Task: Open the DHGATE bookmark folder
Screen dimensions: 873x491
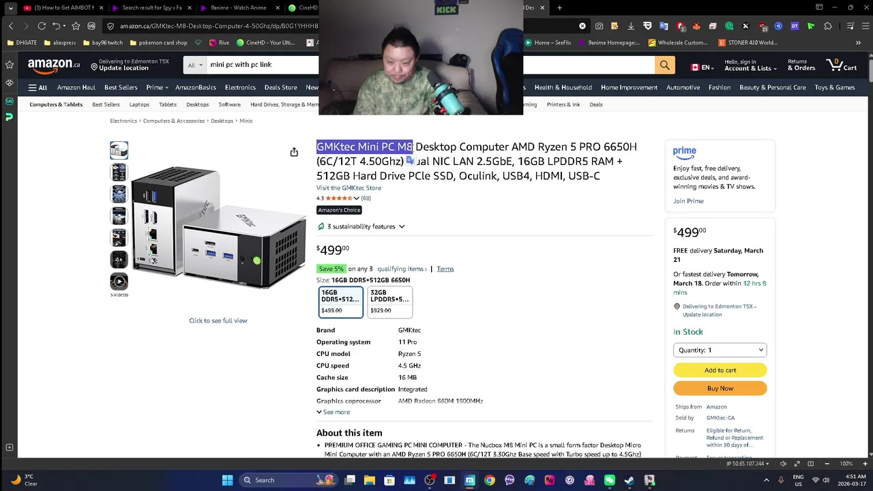Action: 22,42
